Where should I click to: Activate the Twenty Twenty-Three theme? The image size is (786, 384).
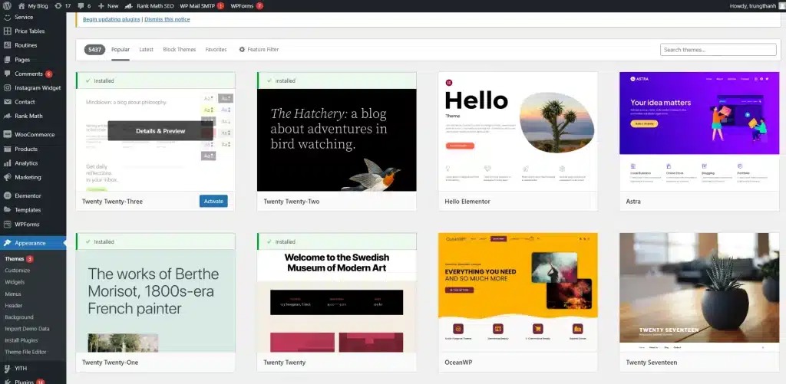(213, 201)
